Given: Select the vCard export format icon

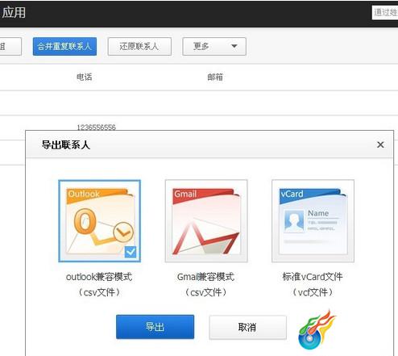Looking at the screenshot, I should 313,221.
